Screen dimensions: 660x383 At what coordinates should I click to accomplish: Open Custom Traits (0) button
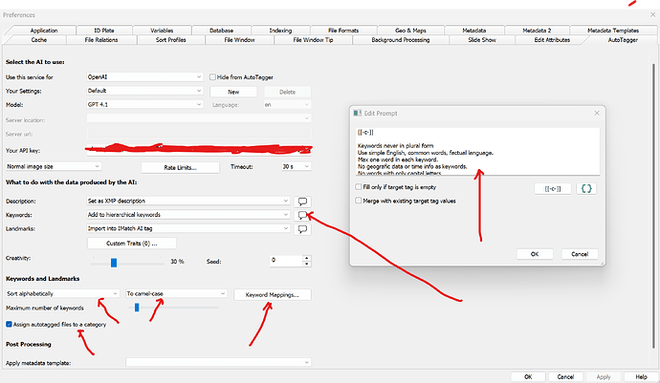pos(132,244)
